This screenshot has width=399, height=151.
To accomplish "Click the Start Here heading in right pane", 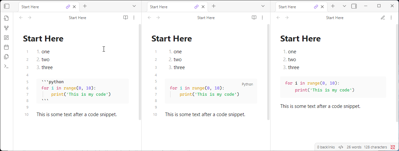I will pyautogui.click(x=300, y=38).
